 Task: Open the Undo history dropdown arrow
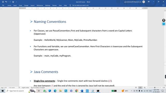(8, 2)
